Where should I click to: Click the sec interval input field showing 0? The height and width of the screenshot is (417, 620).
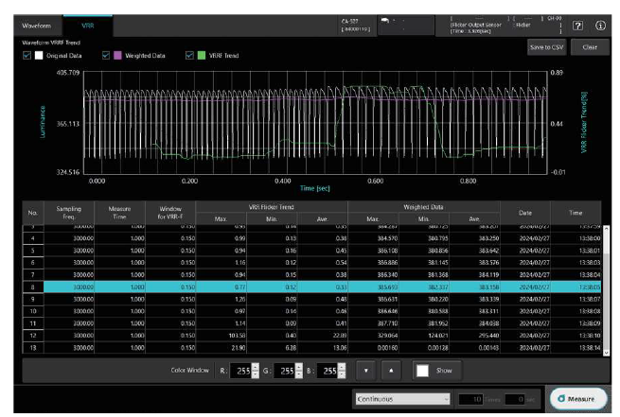coord(515,399)
